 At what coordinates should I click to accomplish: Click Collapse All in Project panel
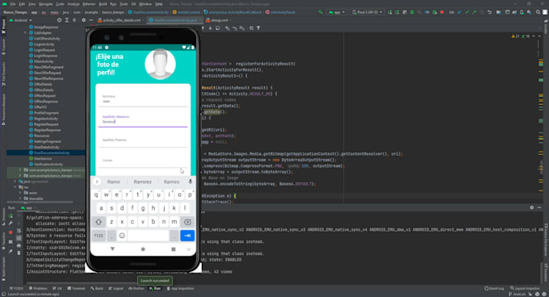tap(74, 20)
